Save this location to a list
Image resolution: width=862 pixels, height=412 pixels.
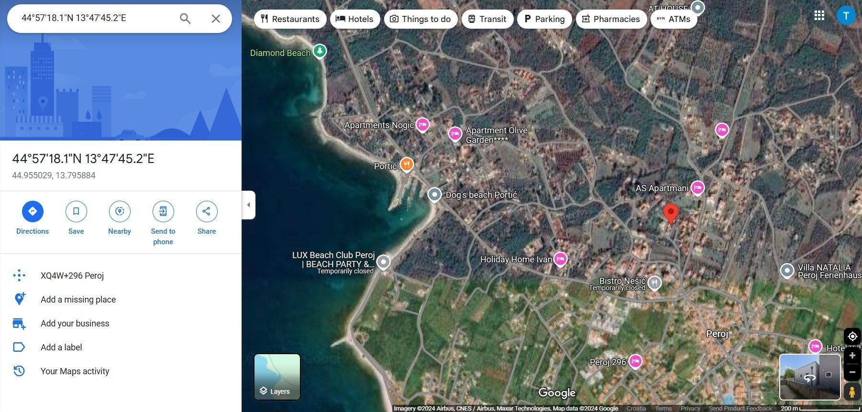(x=76, y=212)
